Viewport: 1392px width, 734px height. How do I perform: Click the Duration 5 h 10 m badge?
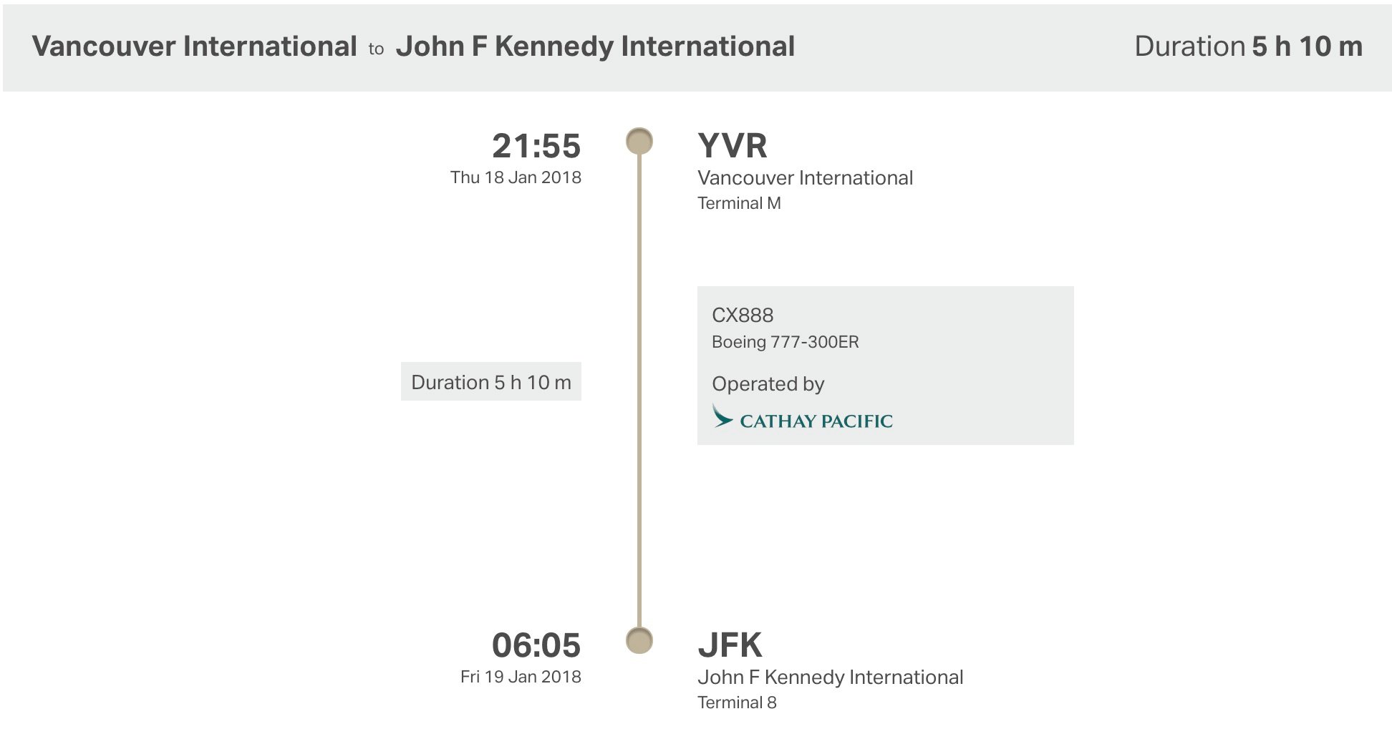pos(491,382)
